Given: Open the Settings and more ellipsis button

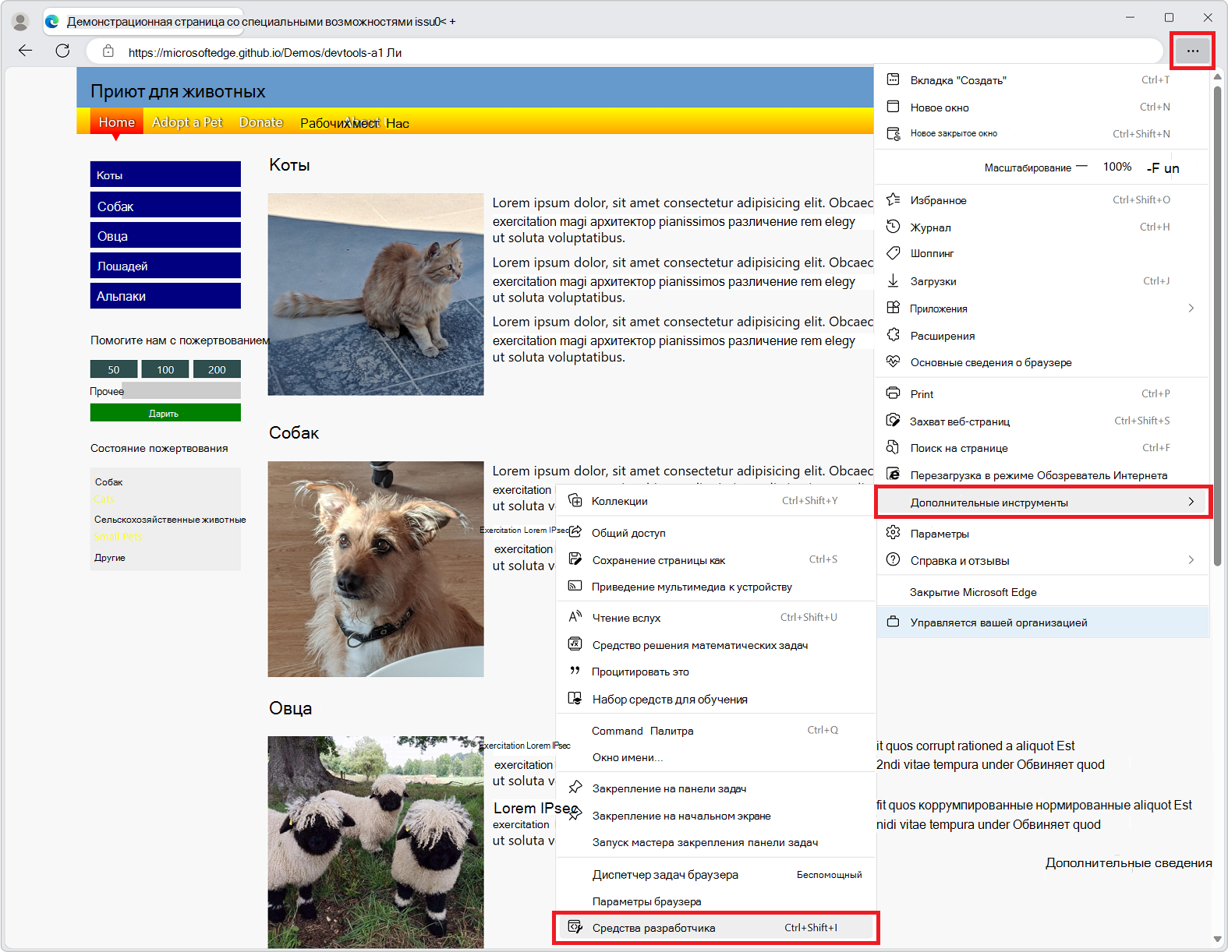Looking at the screenshot, I should click(x=1192, y=51).
